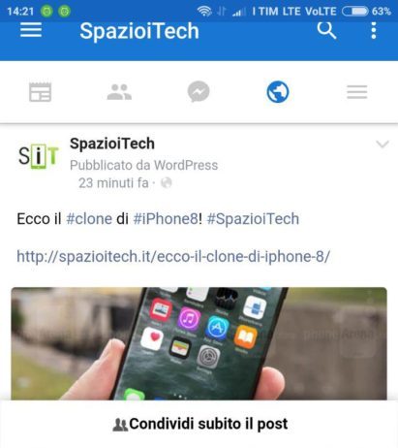Open the #SpazioiTech hashtag
Screen dimensions: 398x448
(x=253, y=219)
